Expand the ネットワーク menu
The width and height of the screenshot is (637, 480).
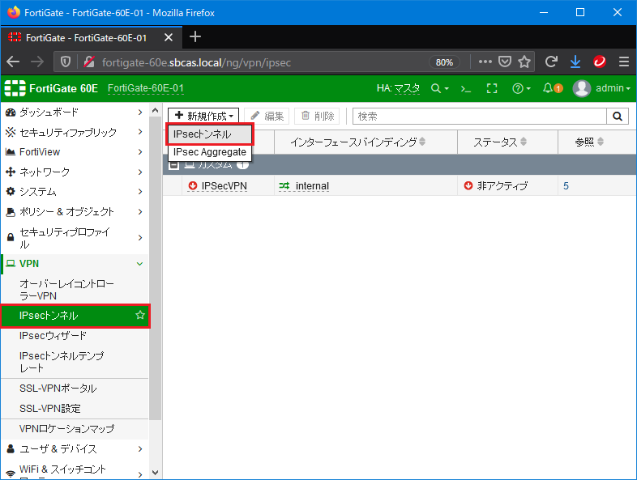coord(75,172)
